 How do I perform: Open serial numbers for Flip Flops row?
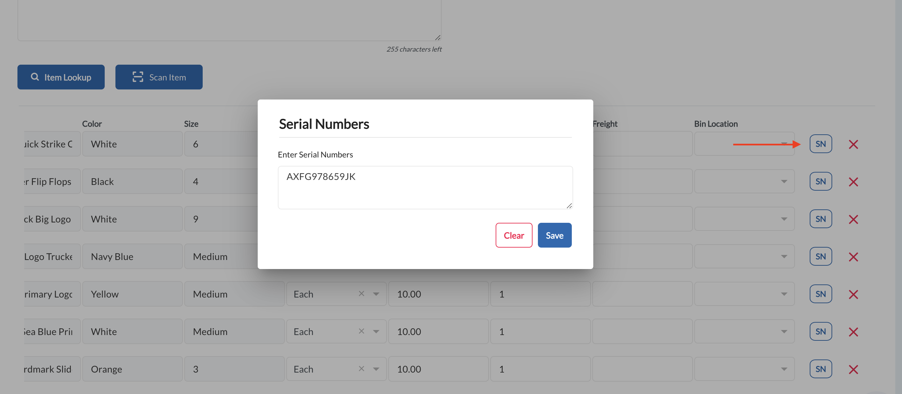[820, 181]
